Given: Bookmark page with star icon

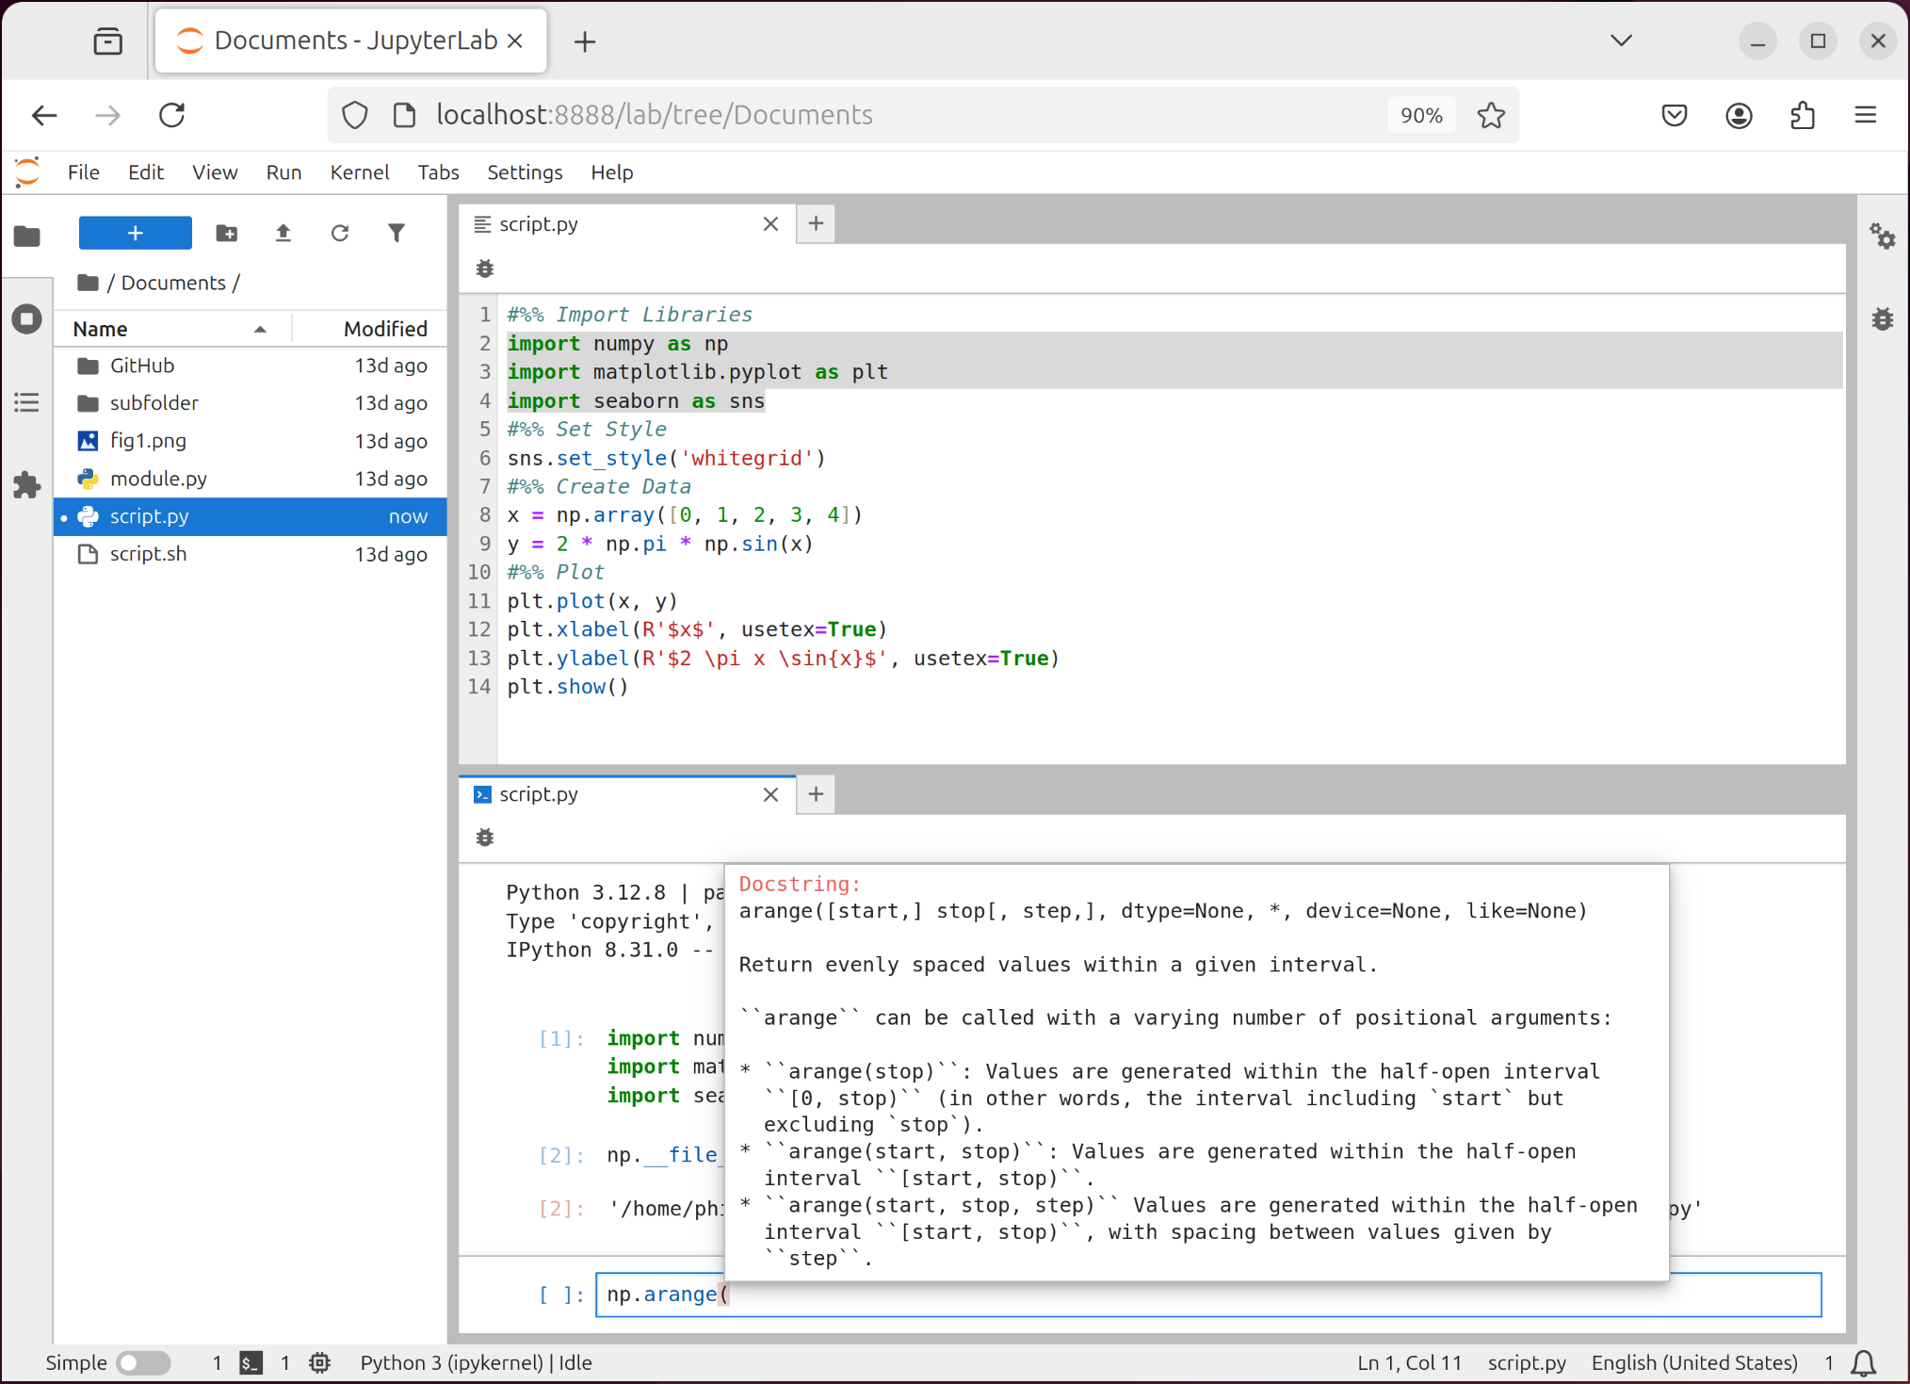Looking at the screenshot, I should [1491, 115].
